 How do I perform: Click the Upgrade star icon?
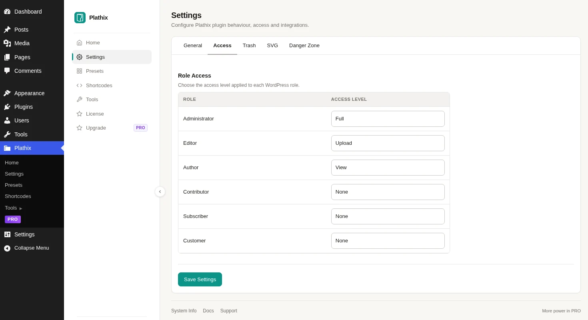click(79, 128)
